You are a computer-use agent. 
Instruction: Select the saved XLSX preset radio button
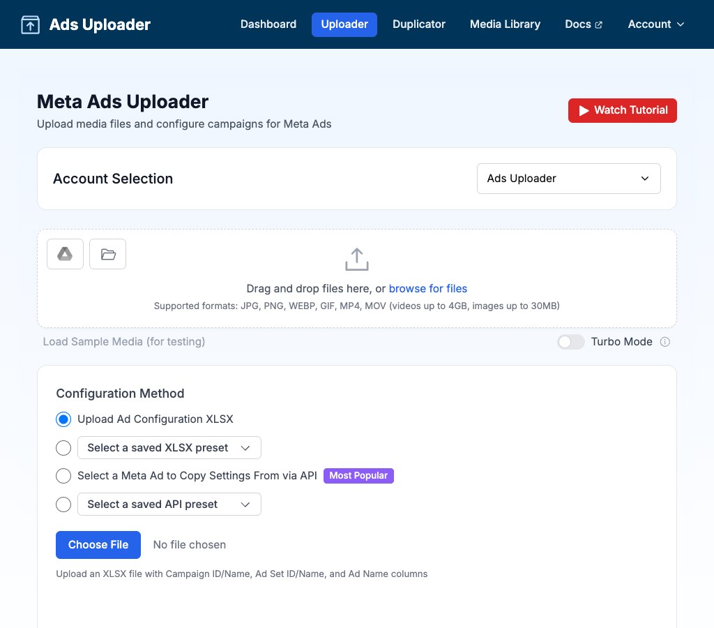(63, 448)
